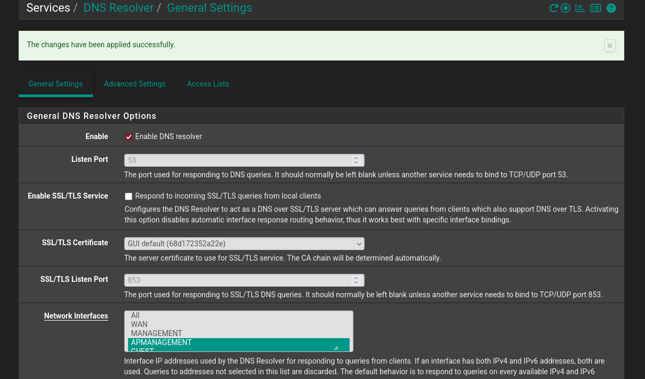
Task: Click the help question mark icon
Action: point(611,8)
